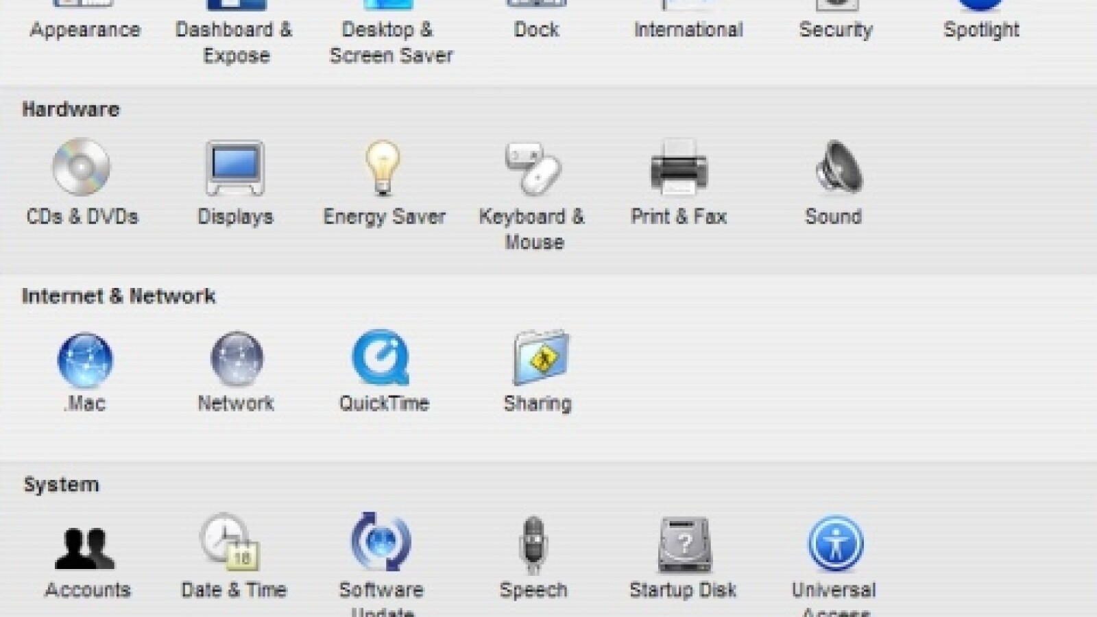Open Universal Access settings
The height and width of the screenshot is (617, 1097).
(835, 544)
